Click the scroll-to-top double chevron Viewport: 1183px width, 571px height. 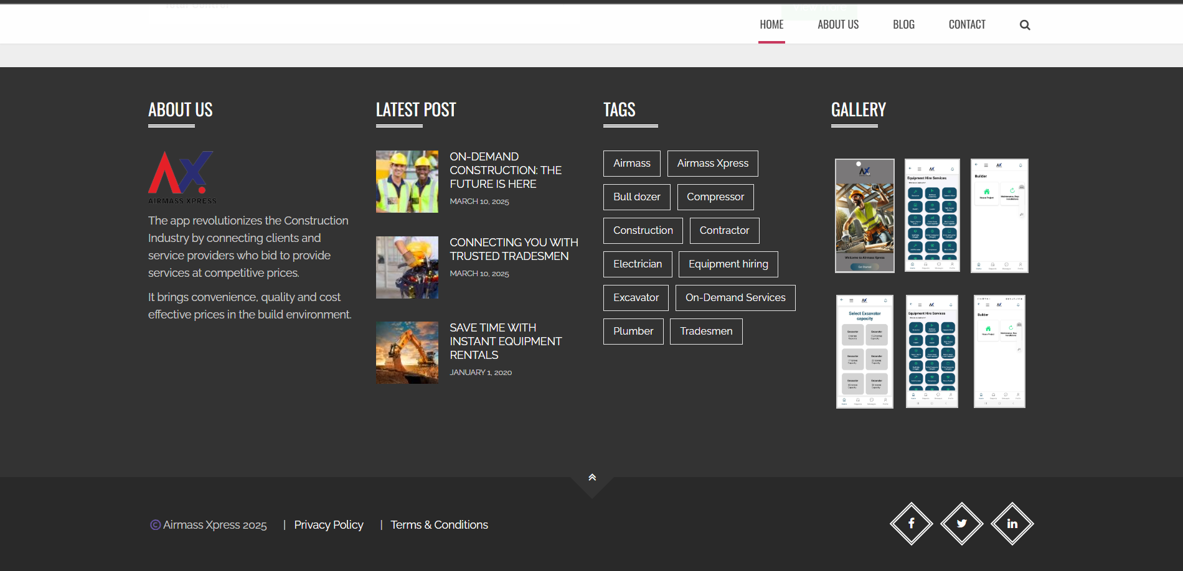click(592, 478)
